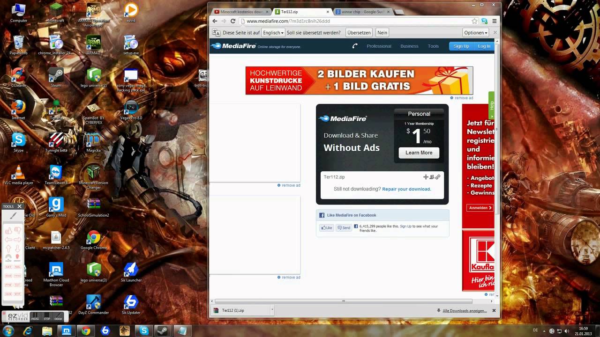The image size is (600, 337).
Task: Click the Windows Start button
Action: (x=8, y=331)
